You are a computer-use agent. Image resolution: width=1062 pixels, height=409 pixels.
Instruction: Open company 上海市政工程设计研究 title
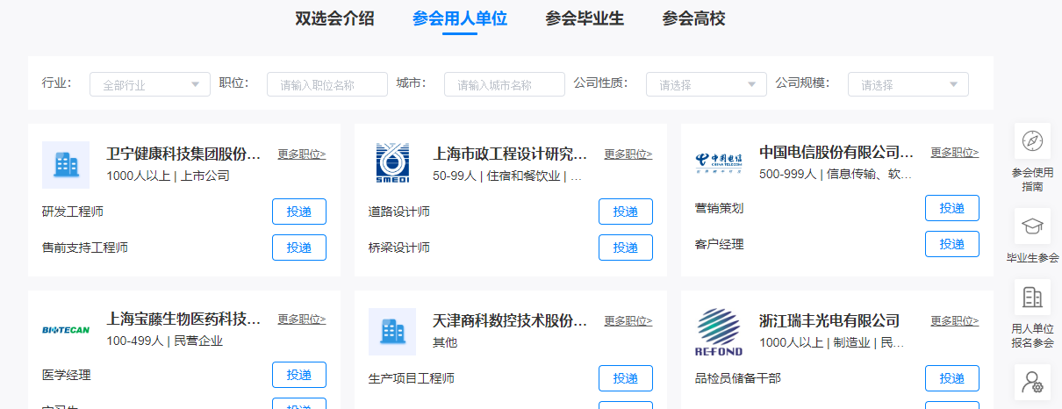point(511,154)
